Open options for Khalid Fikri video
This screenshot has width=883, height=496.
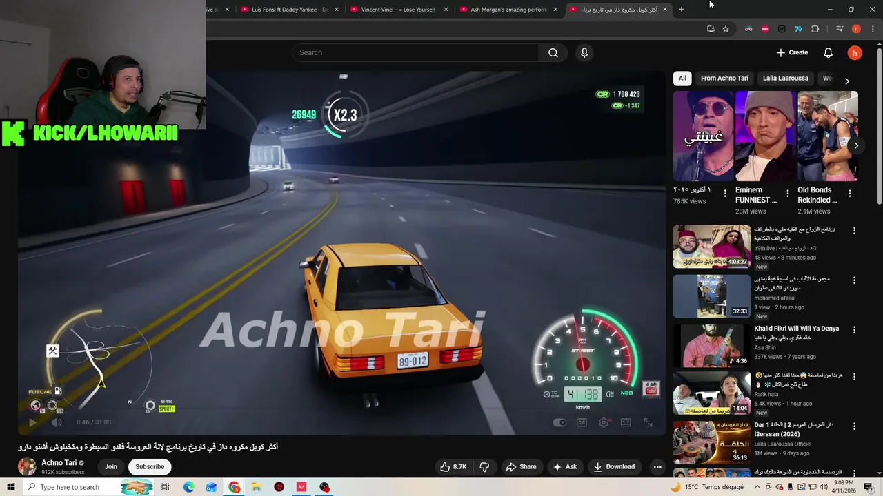coord(854,330)
